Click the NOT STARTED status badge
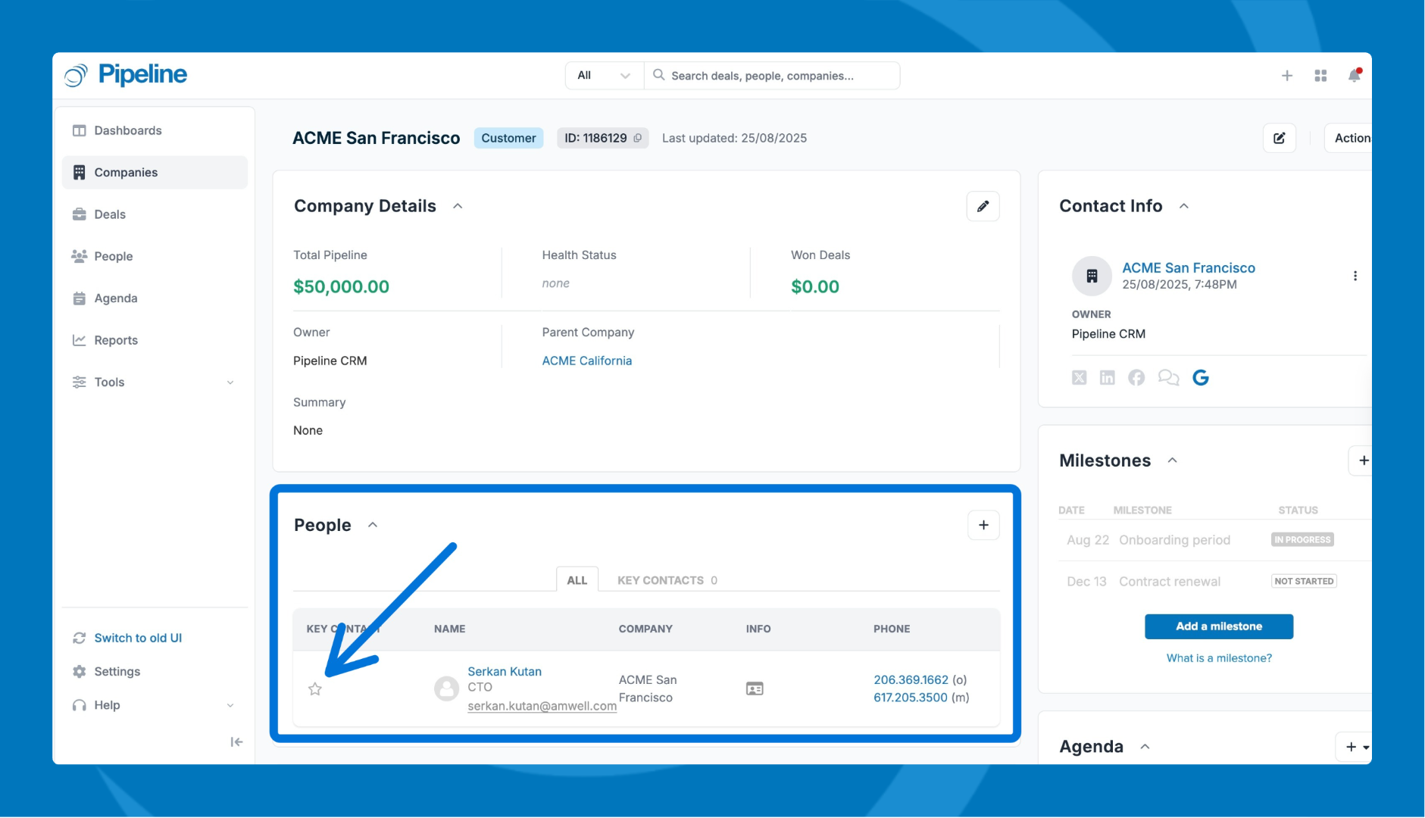 (x=1304, y=582)
